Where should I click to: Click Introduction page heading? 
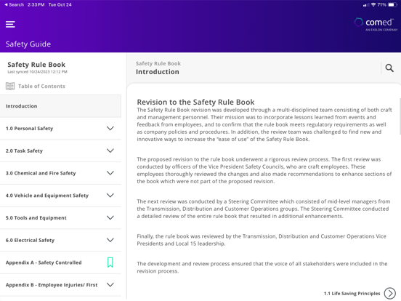(158, 72)
